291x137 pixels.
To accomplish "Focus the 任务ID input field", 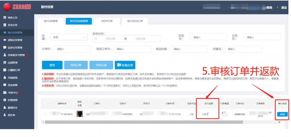I will pos(262,37).
